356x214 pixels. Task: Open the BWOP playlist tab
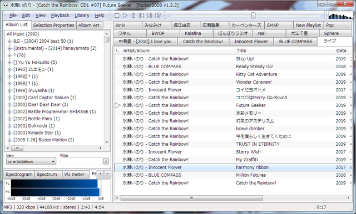(163, 33)
